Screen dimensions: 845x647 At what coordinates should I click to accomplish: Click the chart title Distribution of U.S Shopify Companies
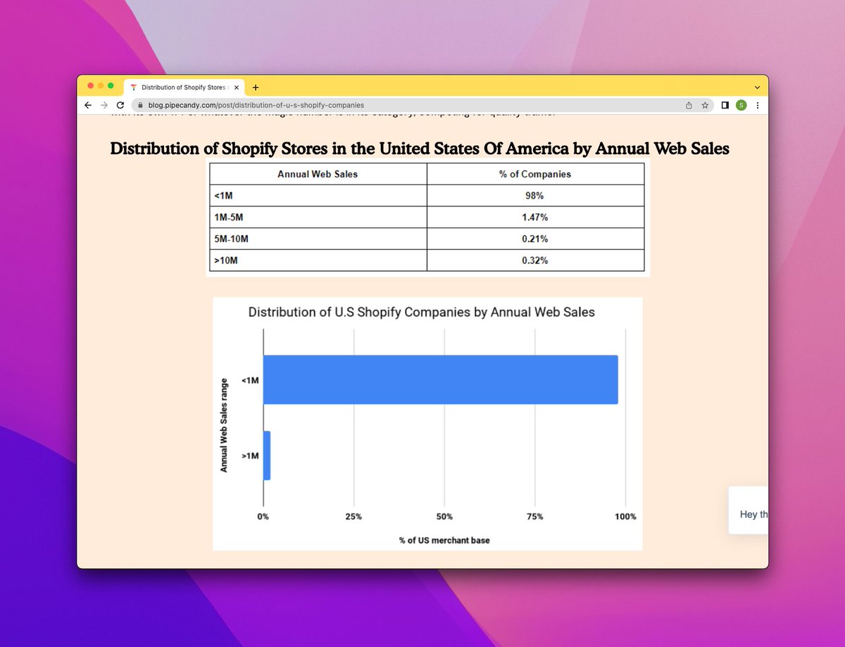[x=422, y=311]
